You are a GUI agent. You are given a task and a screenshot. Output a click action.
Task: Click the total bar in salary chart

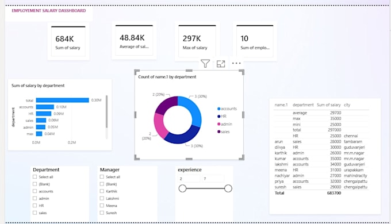point(62,100)
